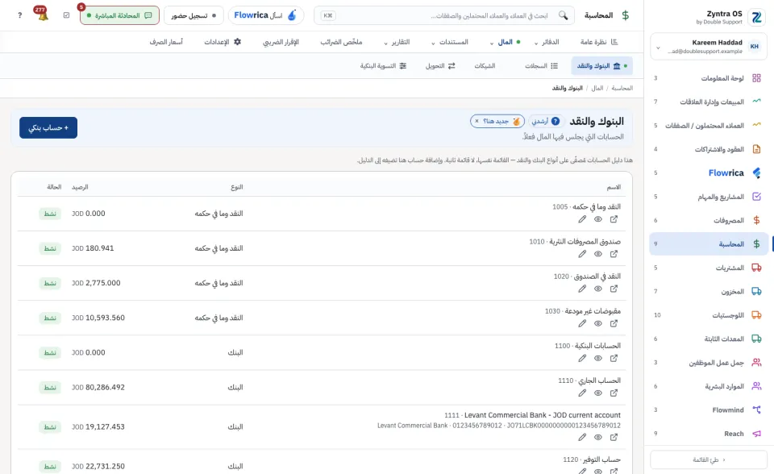Open الحسابات البنكية 1100 external link

tap(614, 359)
